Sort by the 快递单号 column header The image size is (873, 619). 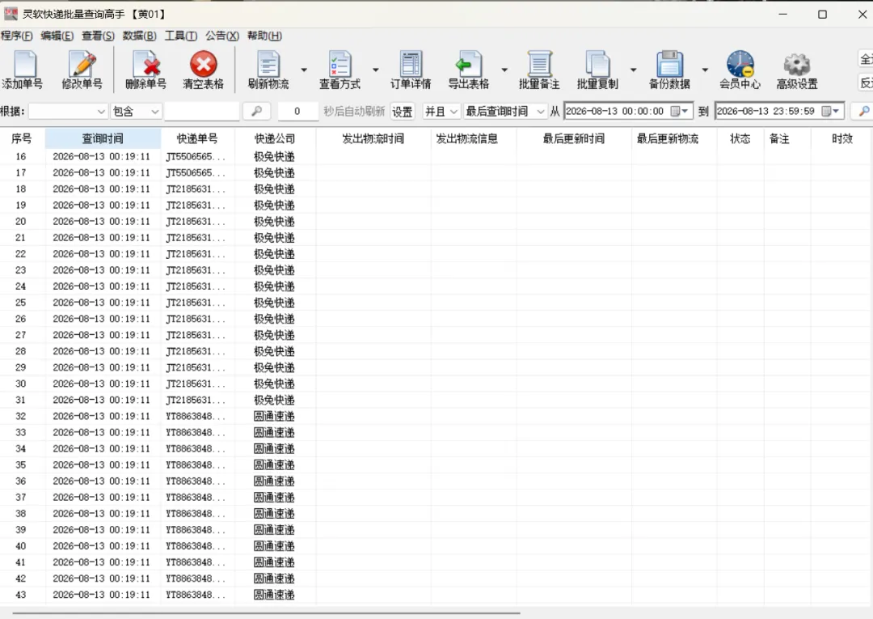(x=197, y=138)
